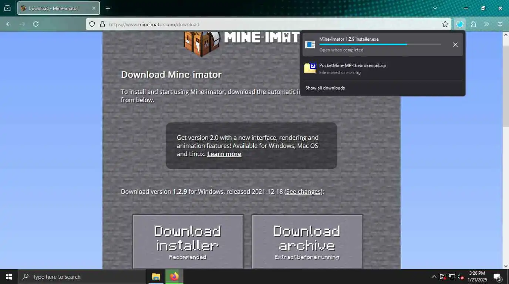Click the Download Mine-imator heading
509x284 pixels.
tap(171, 75)
